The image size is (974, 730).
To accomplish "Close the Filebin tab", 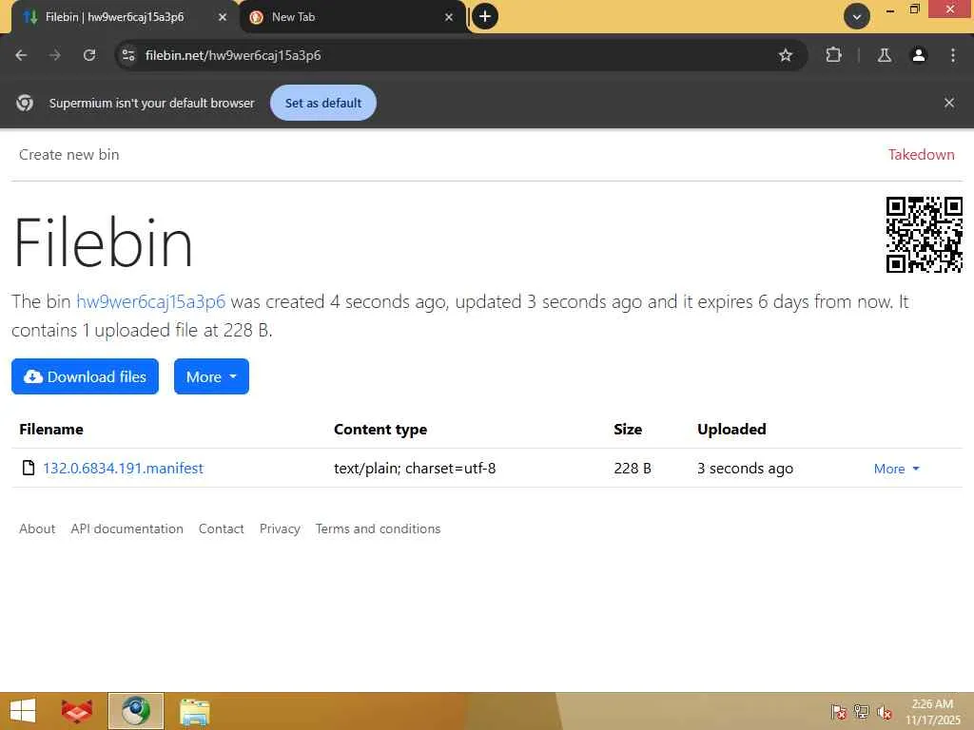I will 223,17.
